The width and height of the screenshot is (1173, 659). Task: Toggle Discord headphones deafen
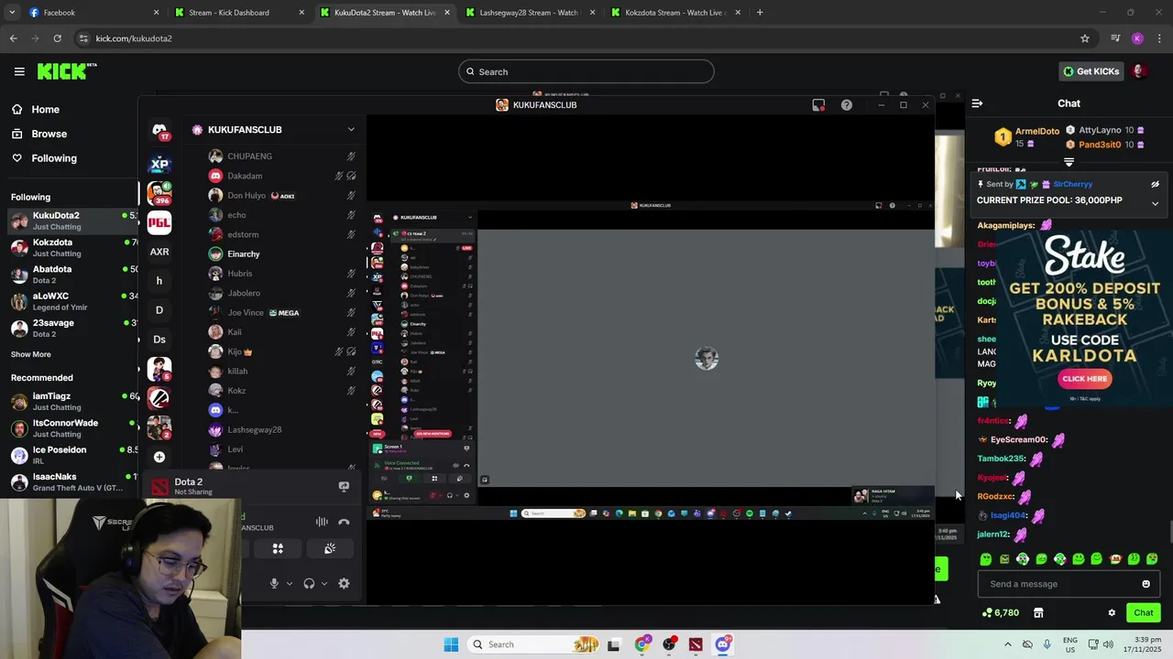pos(309,584)
